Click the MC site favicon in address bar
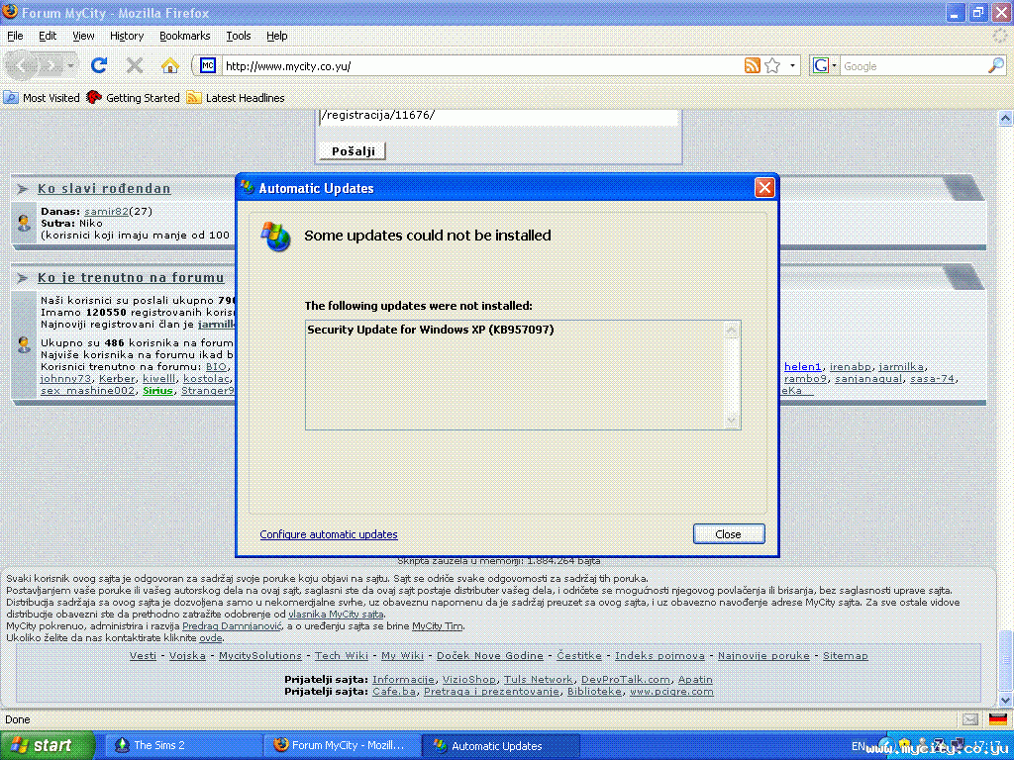 [208, 66]
